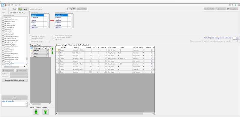Click the blue key icon at top right

tap(232, 5)
